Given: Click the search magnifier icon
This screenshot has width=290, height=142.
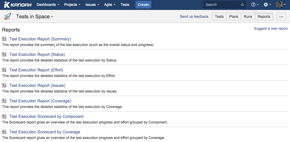Looking at the screenshot, I should click(242, 5).
